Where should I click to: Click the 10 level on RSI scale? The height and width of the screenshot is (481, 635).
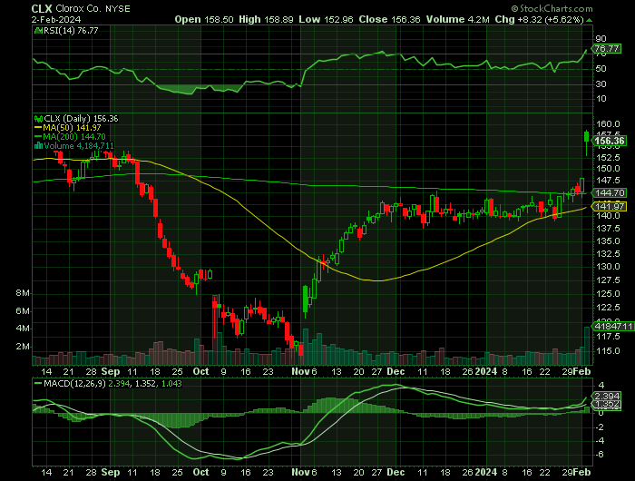(601, 99)
